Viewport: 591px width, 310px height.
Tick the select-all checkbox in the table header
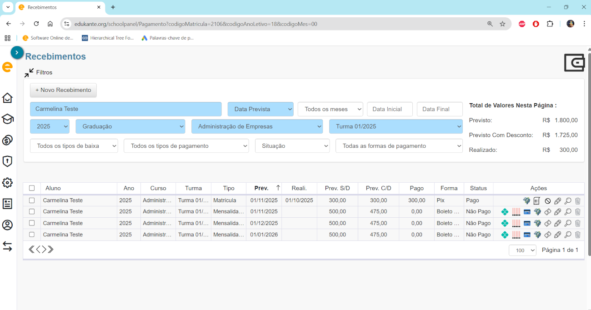point(32,188)
